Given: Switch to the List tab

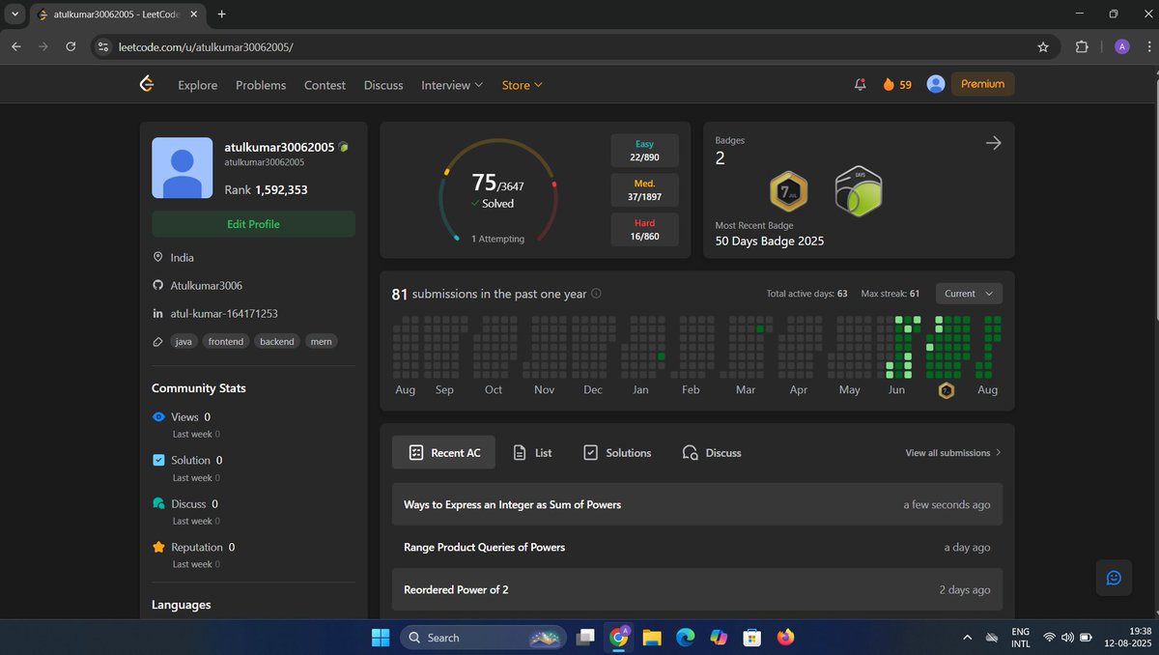Looking at the screenshot, I should point(532,452).
